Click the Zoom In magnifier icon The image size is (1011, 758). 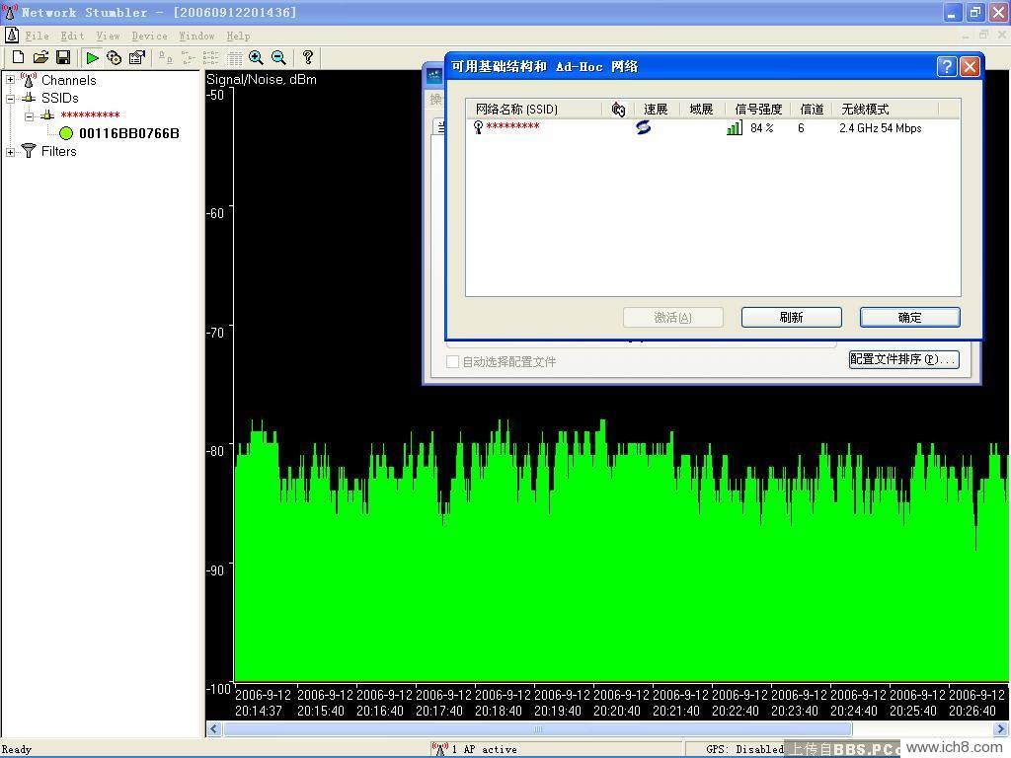(x=256, y=58)
